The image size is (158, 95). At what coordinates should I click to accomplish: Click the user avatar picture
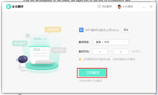point(119,7)
